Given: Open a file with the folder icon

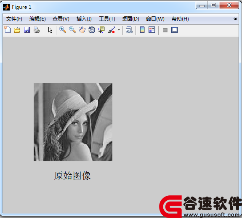Looking at the screenshot, I should tap(17, 30).
